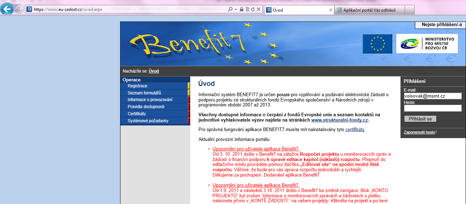Click the site favicon in the address bar
The height and width of the screenshot is (204, 466).
coord(29,10)
